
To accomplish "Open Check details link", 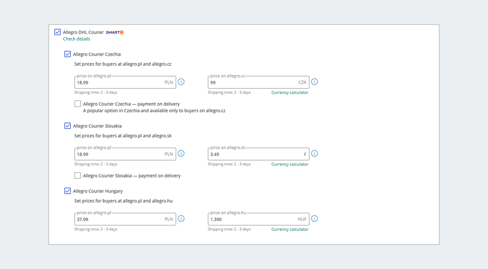I will [76, 39].
